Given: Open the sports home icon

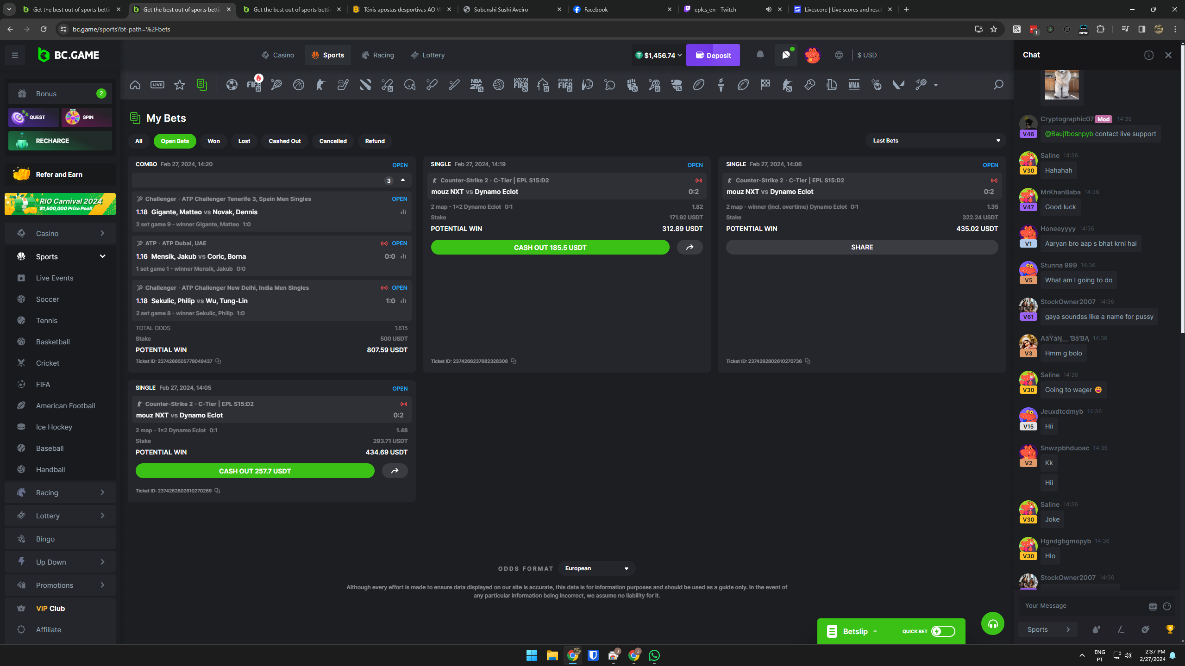Looking at the screenshot, I should click(135, 85).
